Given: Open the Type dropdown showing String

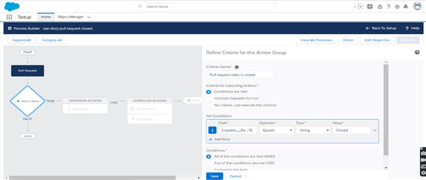Looking at the screenshot, I should 313,130.
